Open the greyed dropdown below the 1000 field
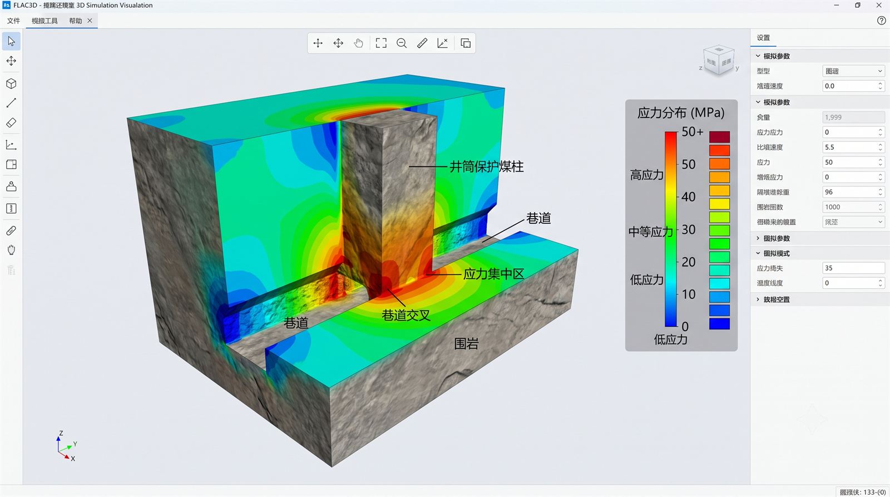890x497 pixels. pyautogui.click(x=853, y=222)
